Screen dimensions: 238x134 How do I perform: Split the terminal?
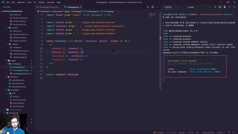220,7
